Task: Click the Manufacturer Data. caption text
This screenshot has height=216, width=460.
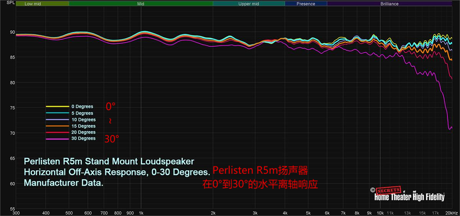Action: [x=64, y=183]
